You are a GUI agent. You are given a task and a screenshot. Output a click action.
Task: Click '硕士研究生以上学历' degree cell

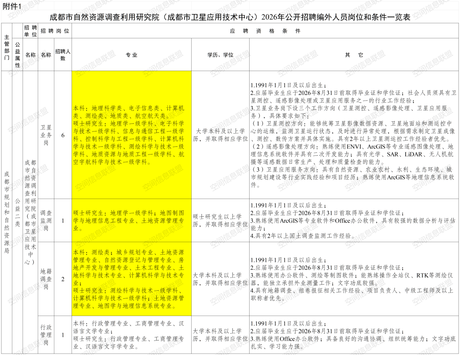coord(220,220)
